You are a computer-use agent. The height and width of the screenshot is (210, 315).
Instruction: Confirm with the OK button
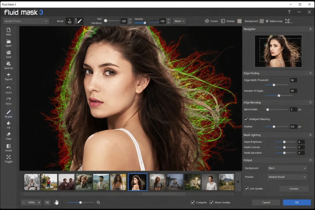297,202
